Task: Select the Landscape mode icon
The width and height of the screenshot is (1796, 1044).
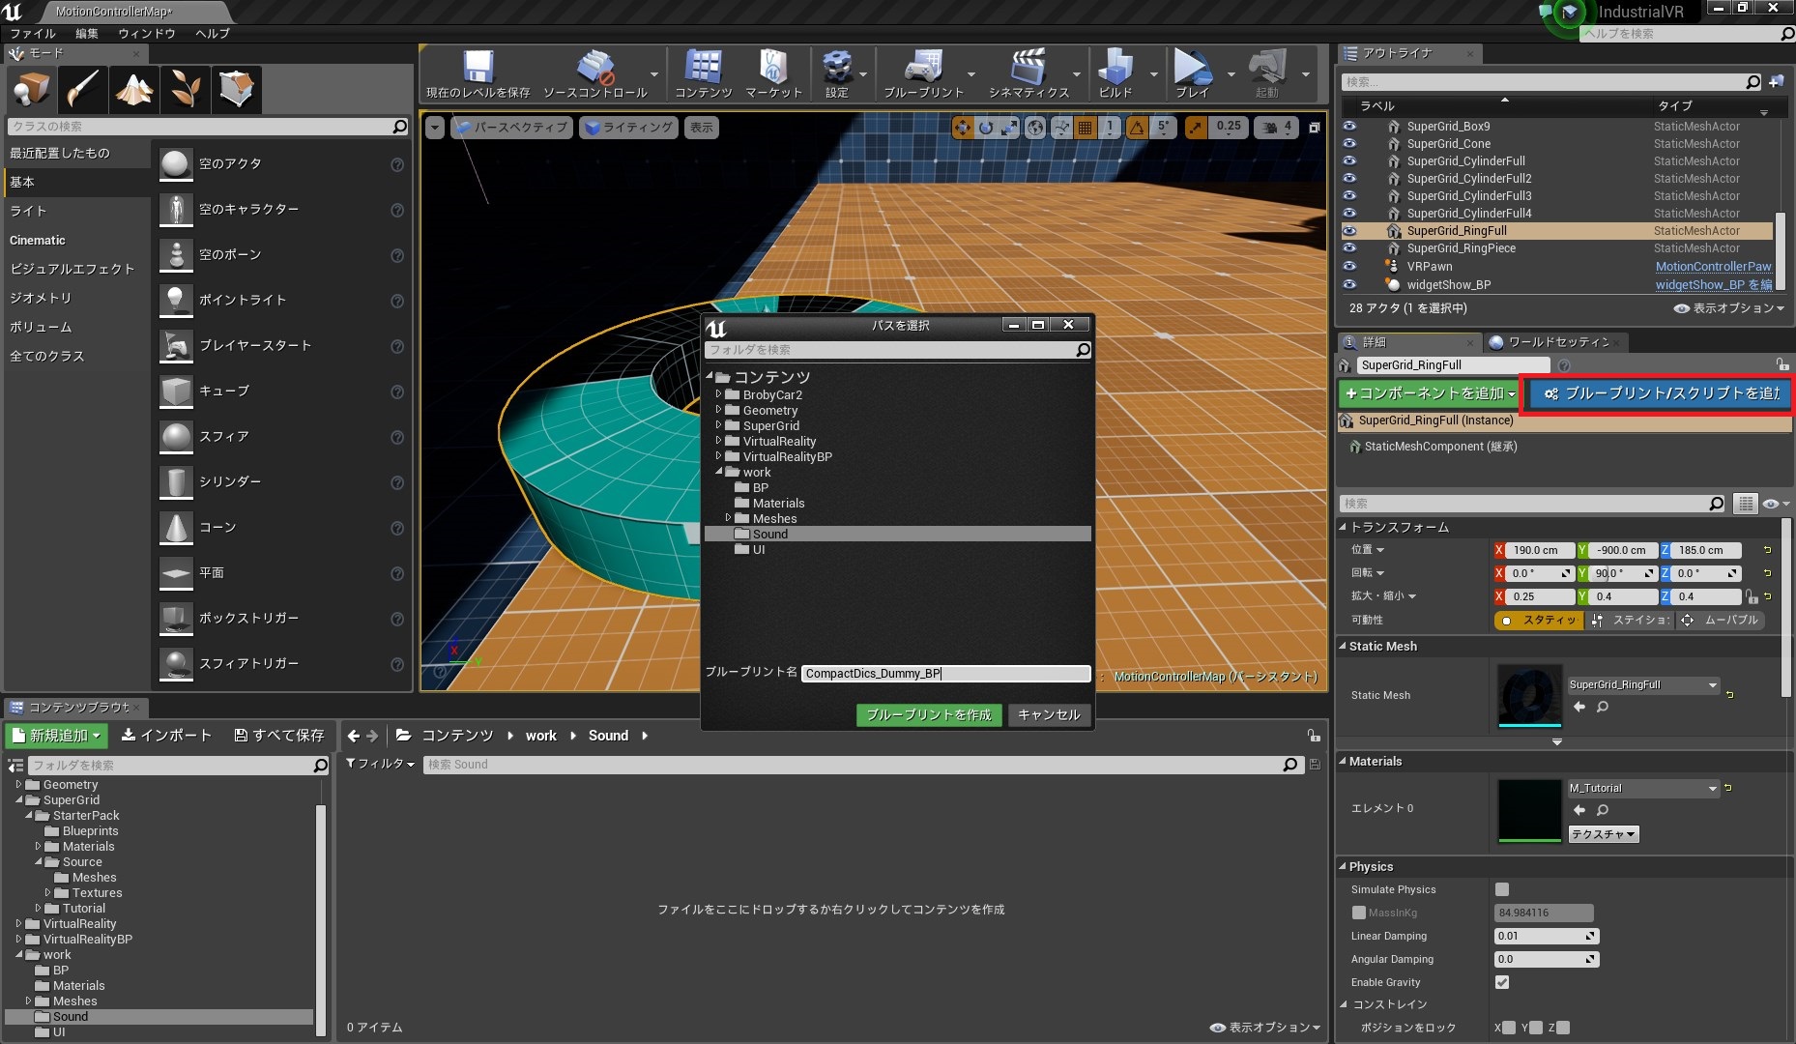Action: pyautogui.click(x=133, y=89)
